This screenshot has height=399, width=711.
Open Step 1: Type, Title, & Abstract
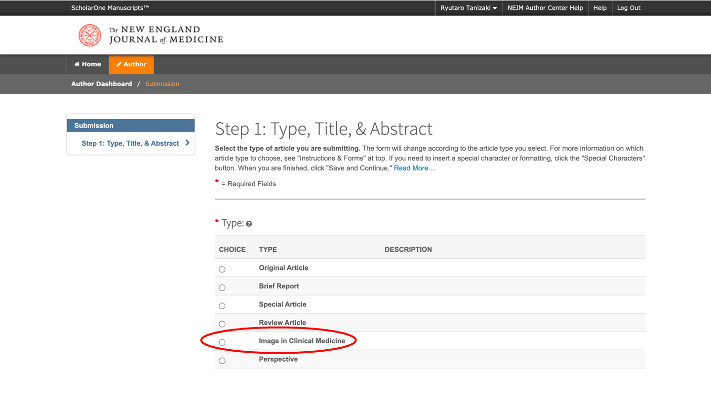pos(130,143)
